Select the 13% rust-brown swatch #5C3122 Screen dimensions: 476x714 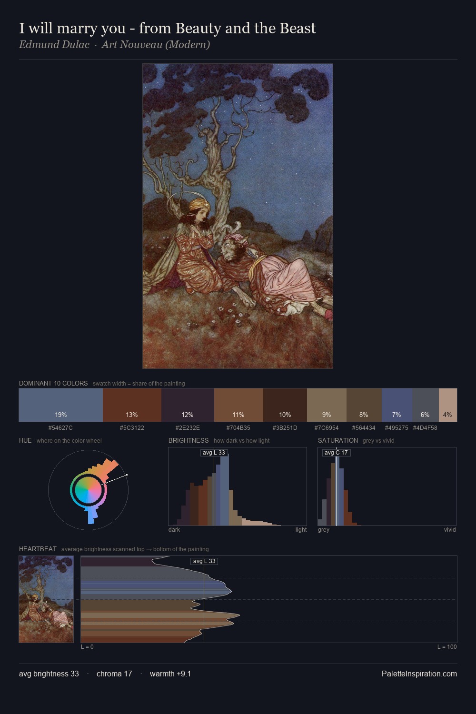132,405
